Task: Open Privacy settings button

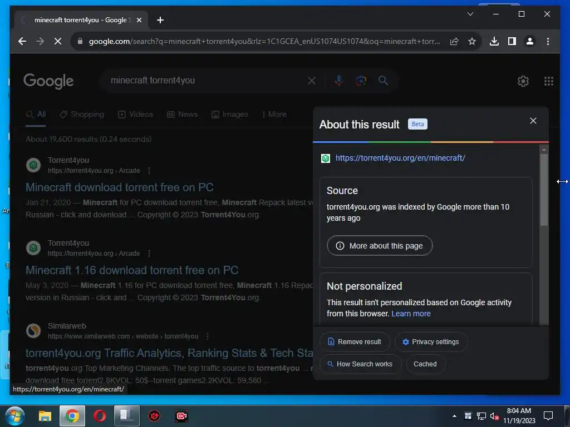Action: tap(431, 342)
